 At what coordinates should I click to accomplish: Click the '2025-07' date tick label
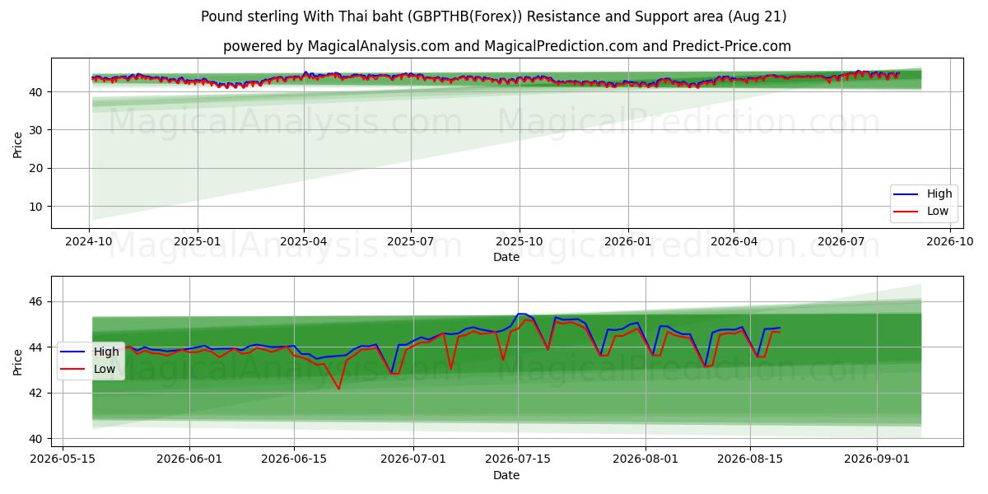click(x=411, y=241)
